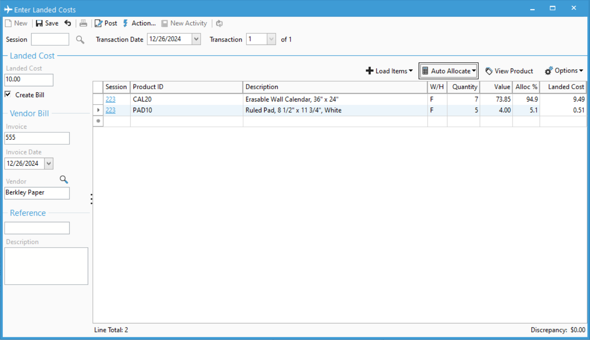The image size is (590, 340).
Task: Select the PAD10 product ID cell
Action: point(186,110)
